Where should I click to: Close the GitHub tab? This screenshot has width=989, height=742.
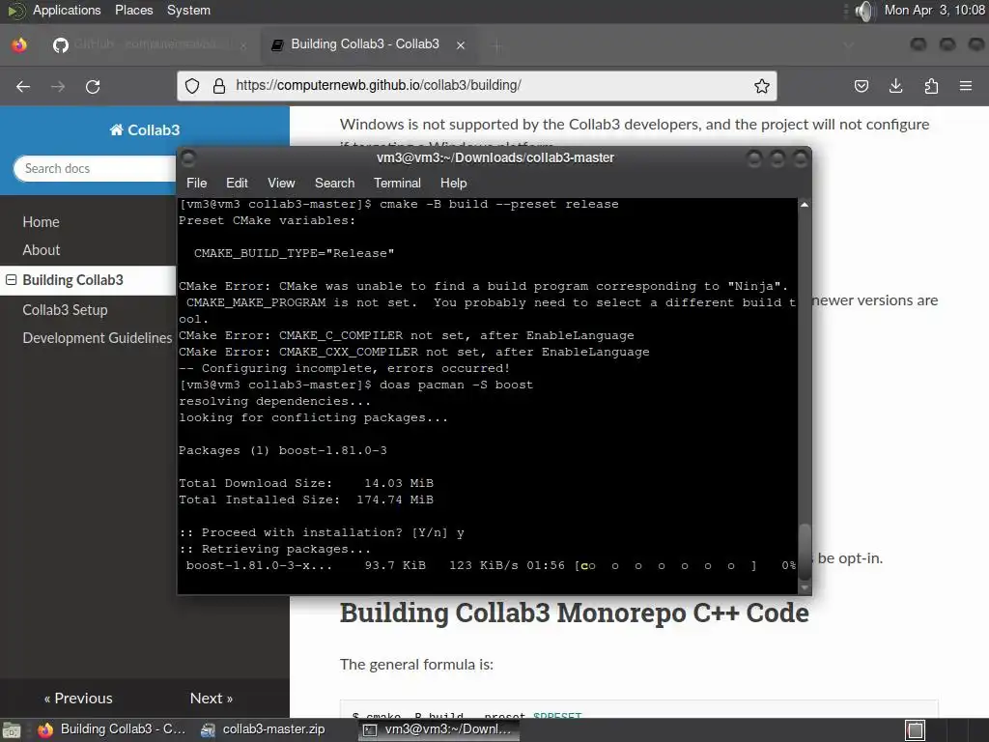243,45
